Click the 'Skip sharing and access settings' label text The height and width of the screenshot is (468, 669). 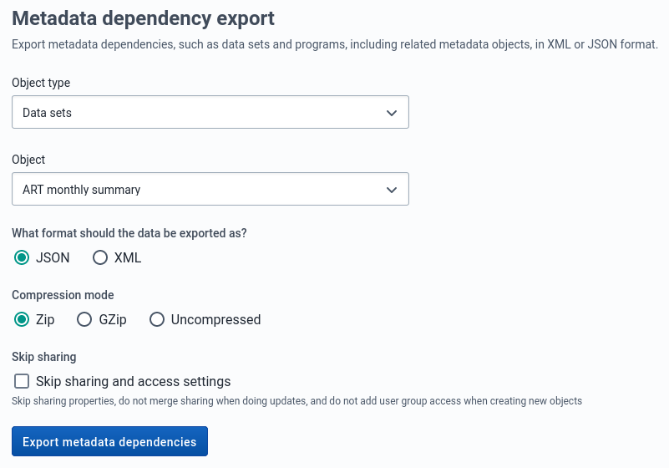(x=133, y=381)
